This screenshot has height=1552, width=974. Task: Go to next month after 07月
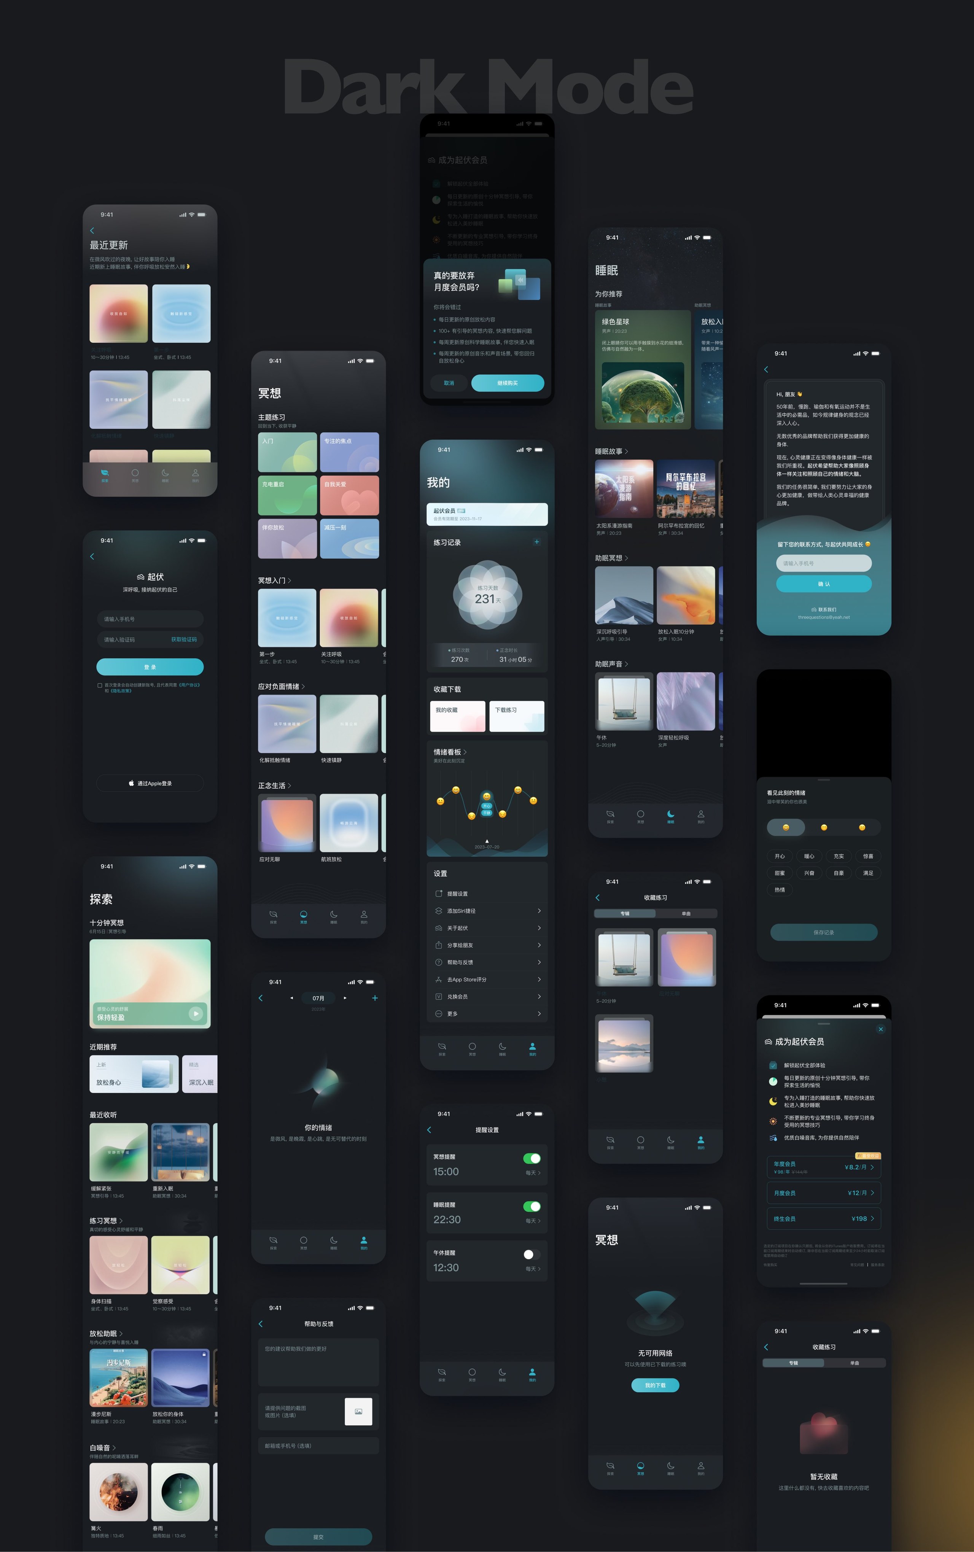point(345,997)
